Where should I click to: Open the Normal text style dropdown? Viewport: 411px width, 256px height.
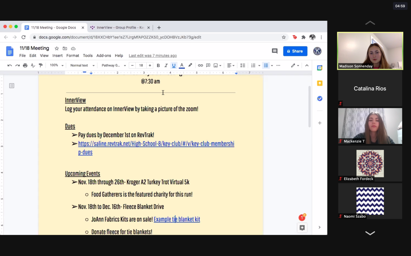[x=82, y=65]
